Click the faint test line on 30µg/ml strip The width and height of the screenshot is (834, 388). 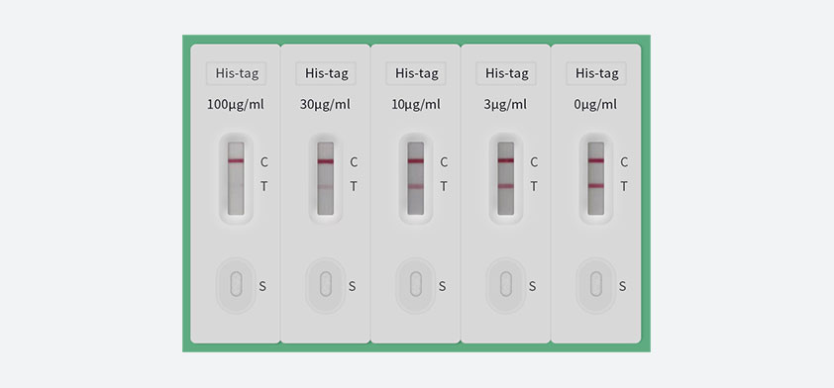(x=326, y=186)
